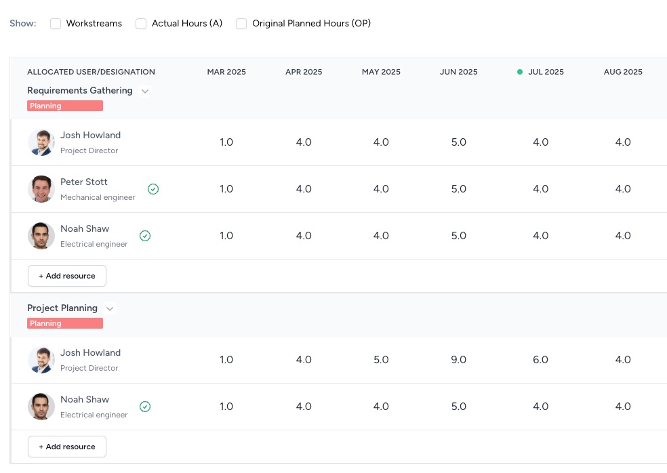Select the 9.0 hours cell for JUN 2025
Screen dimensions: 667x473
[459, 360]
